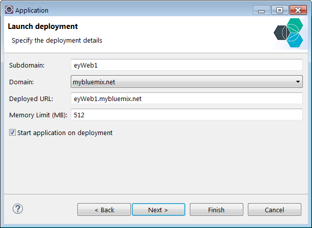Select the mybluemix.net domain combo box
The width and height of the screenshot is (312, 228).
pyautogui.click(x=187, y=82)
